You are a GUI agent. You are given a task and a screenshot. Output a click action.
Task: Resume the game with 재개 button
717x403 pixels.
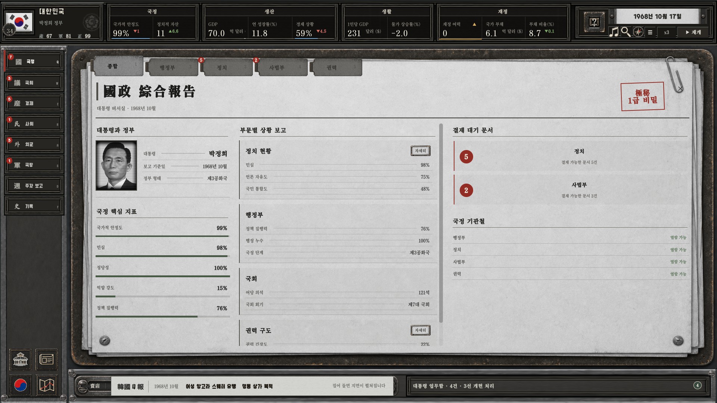point(693,32)
